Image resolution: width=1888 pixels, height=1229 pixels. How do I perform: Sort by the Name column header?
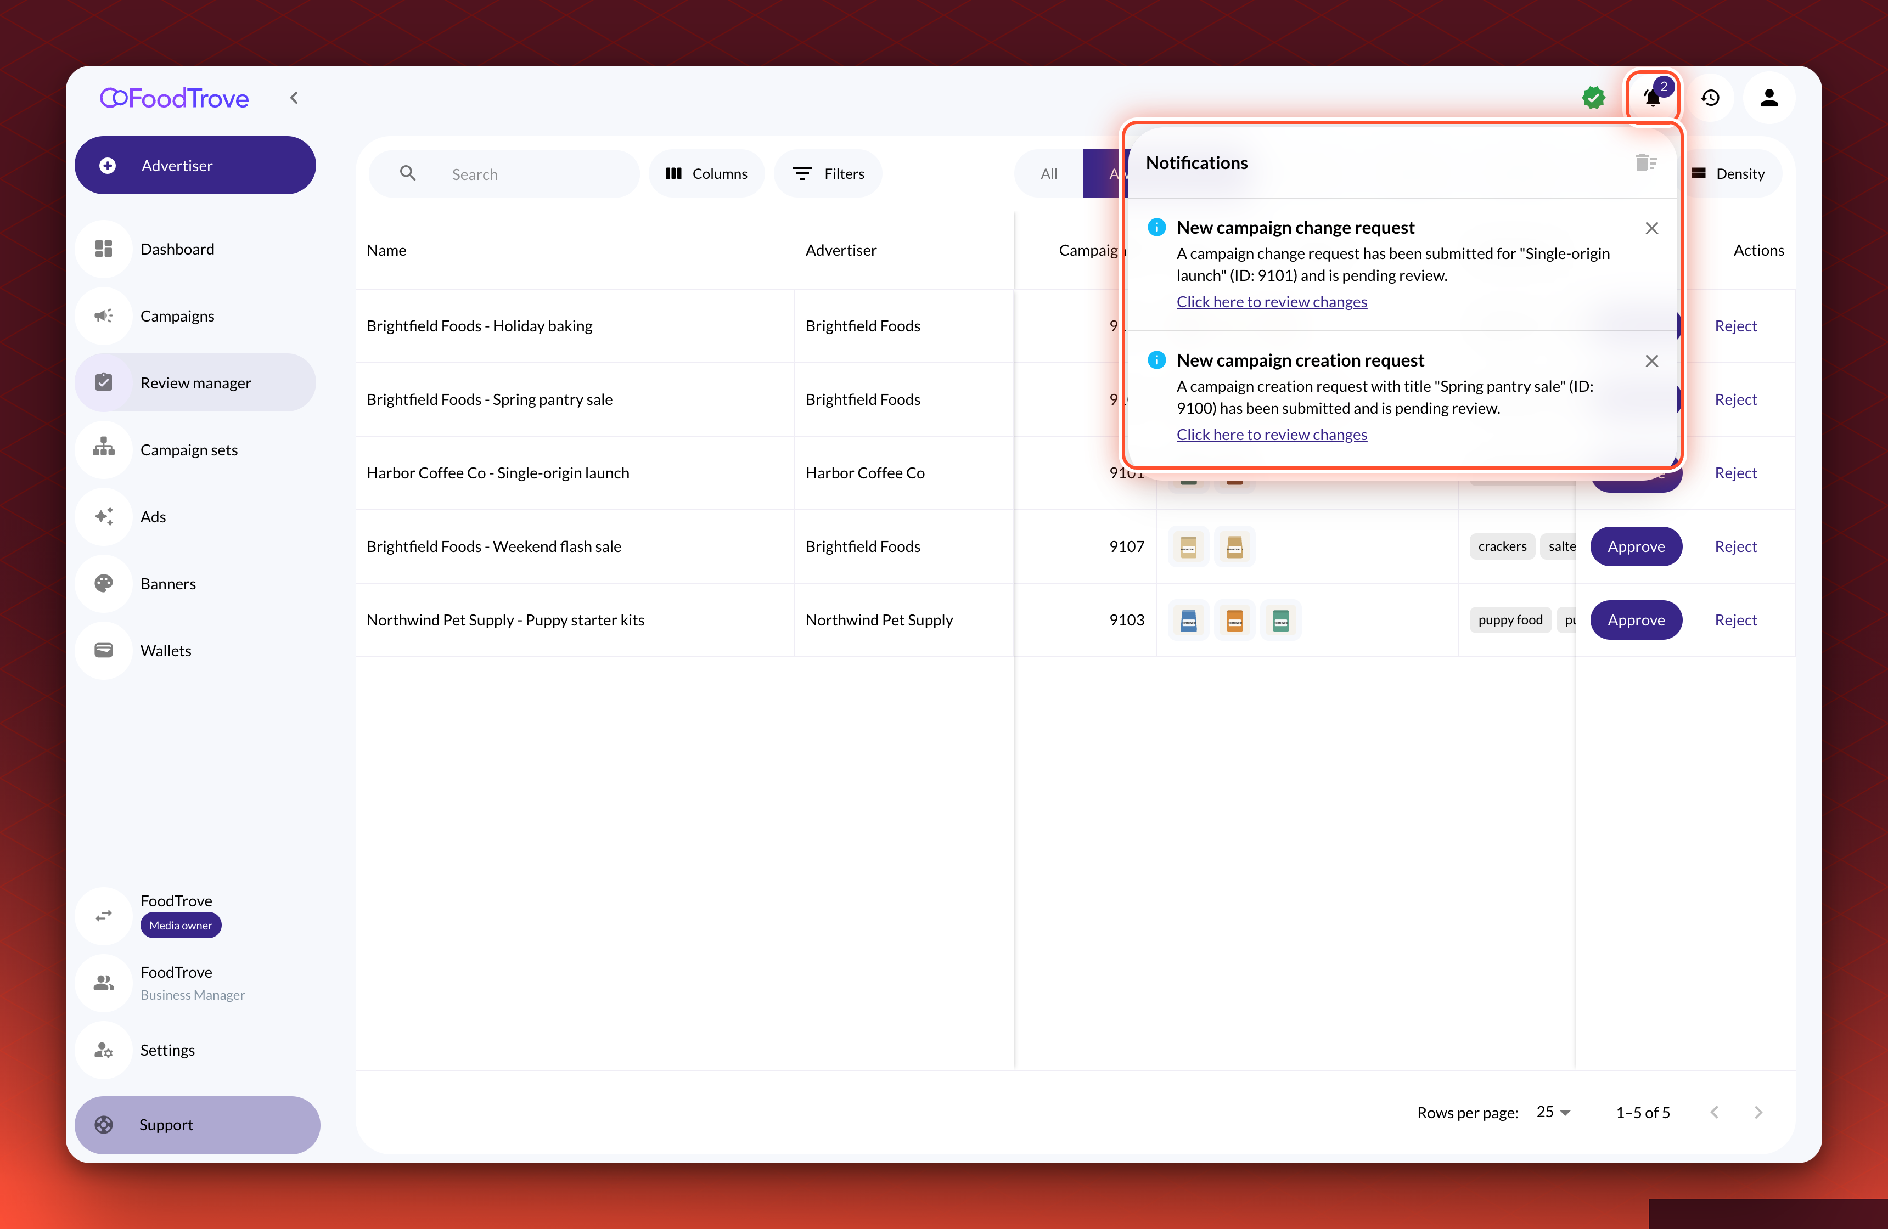point(386,251)
